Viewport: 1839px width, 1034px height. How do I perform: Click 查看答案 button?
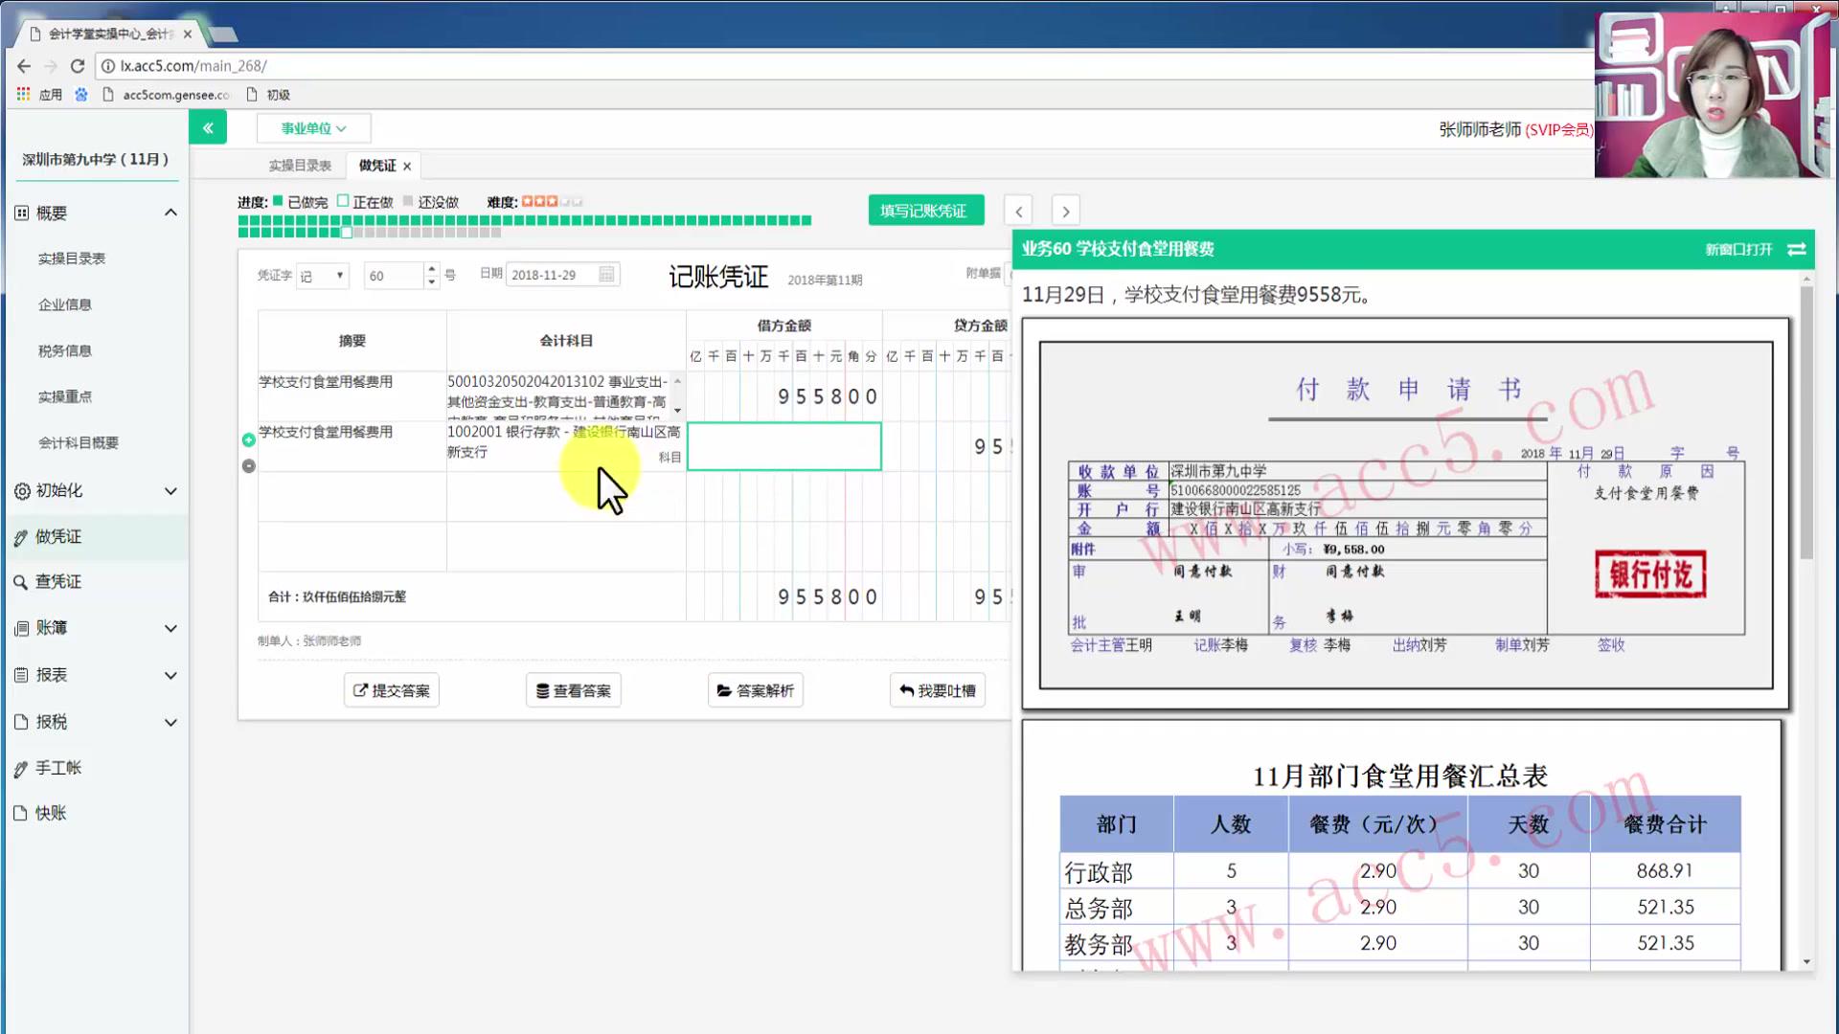pyautogui.click(x=574, y=690)
